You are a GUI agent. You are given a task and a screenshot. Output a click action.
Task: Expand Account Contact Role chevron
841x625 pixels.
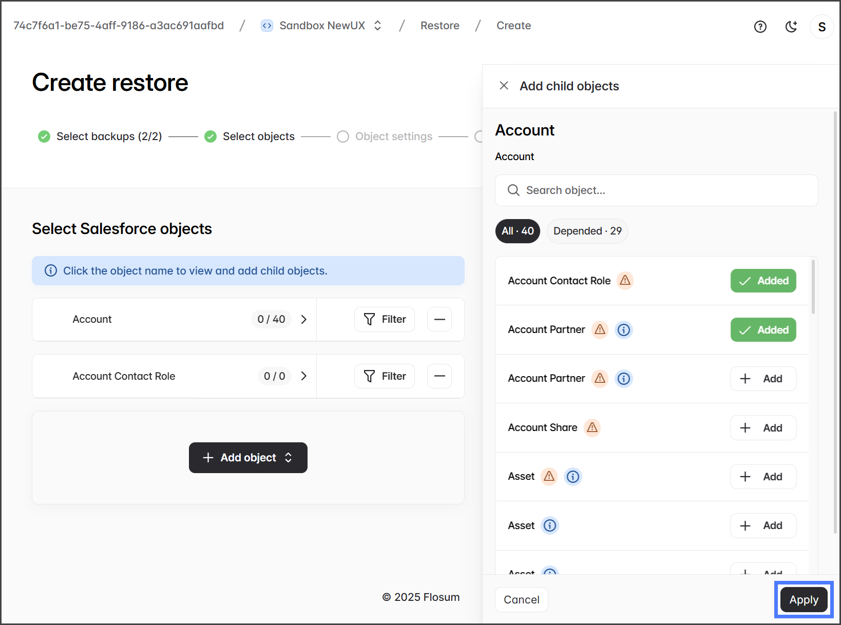304,376
